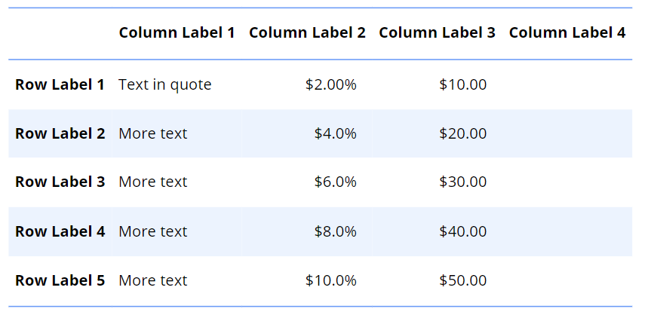Click the $6.0% cell

[336, 182]
